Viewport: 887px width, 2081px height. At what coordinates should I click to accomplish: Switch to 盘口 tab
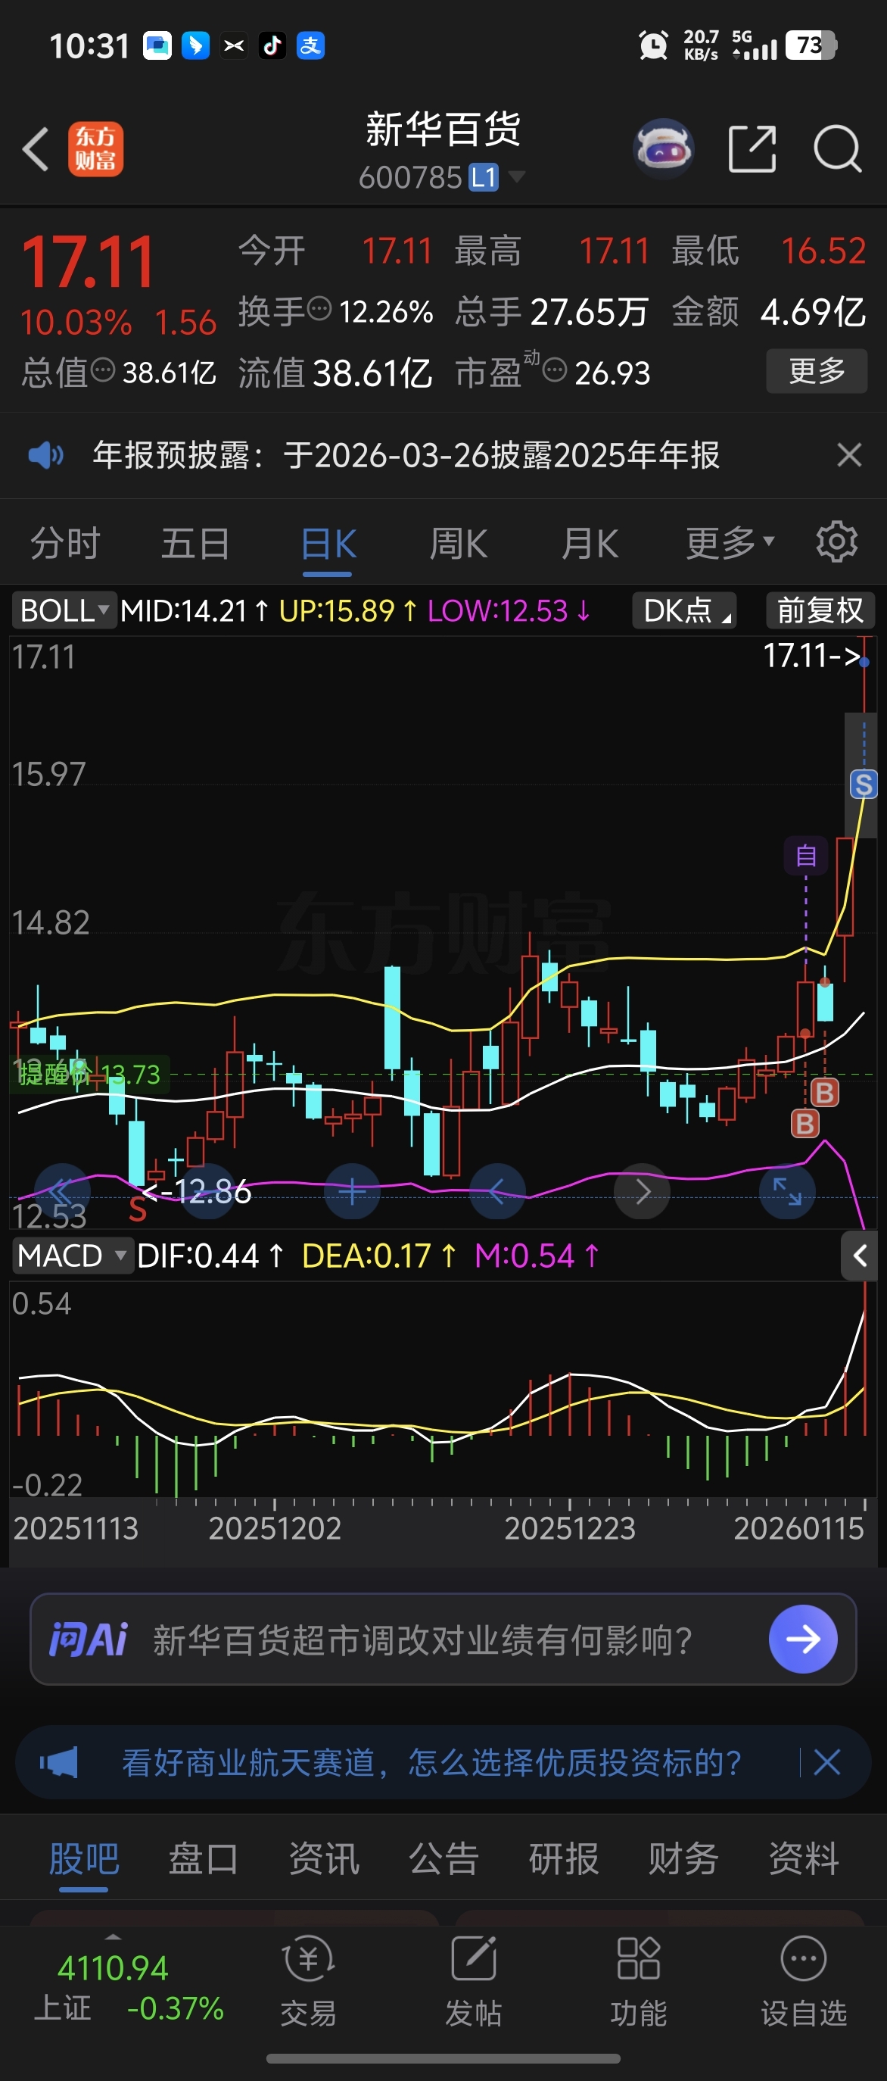[x=204, y=1859]
